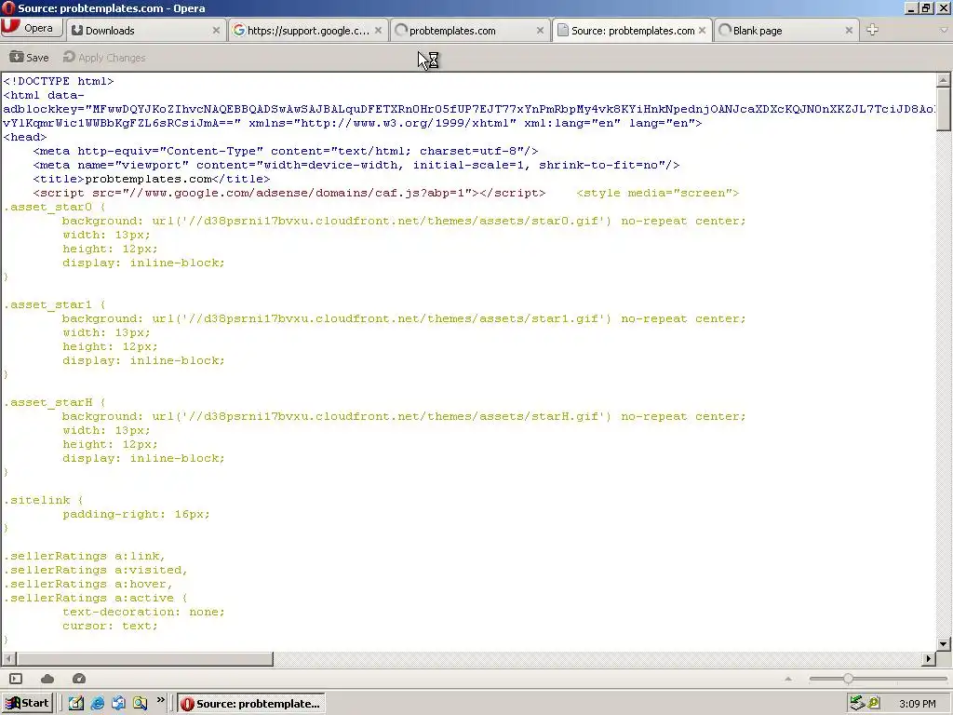Click the search folder Quick Launch icon
Viewport: 953px width, 715px height.
coord(140,704)
